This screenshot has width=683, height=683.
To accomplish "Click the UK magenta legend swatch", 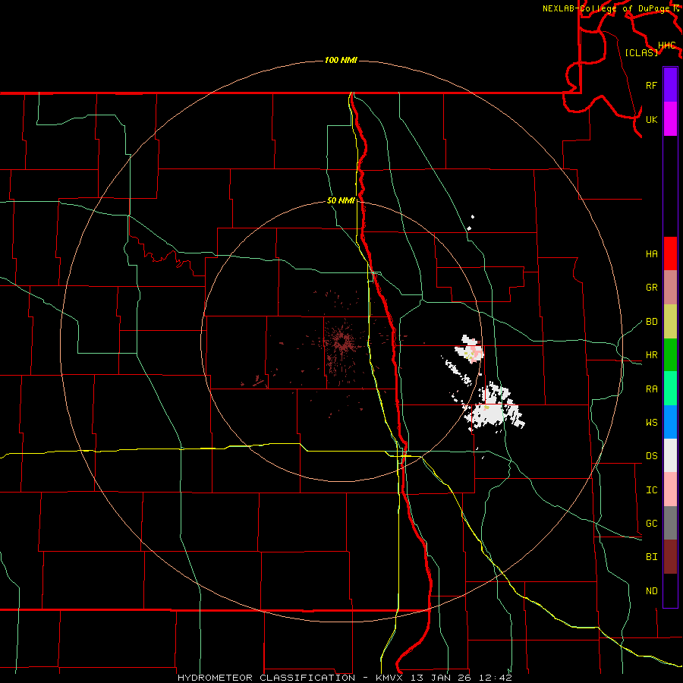I will coord(670,119).
